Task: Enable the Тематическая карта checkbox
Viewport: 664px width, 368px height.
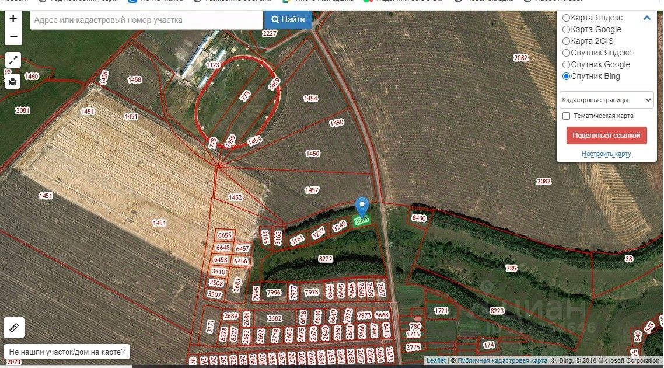Action: click(x=566, y=116)
